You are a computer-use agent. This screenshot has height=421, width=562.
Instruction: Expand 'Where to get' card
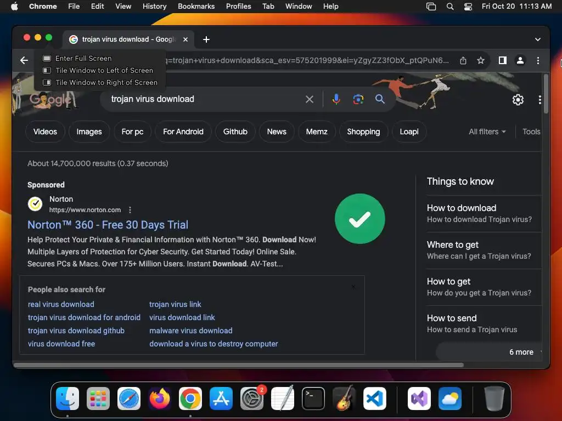coord(484,250)
